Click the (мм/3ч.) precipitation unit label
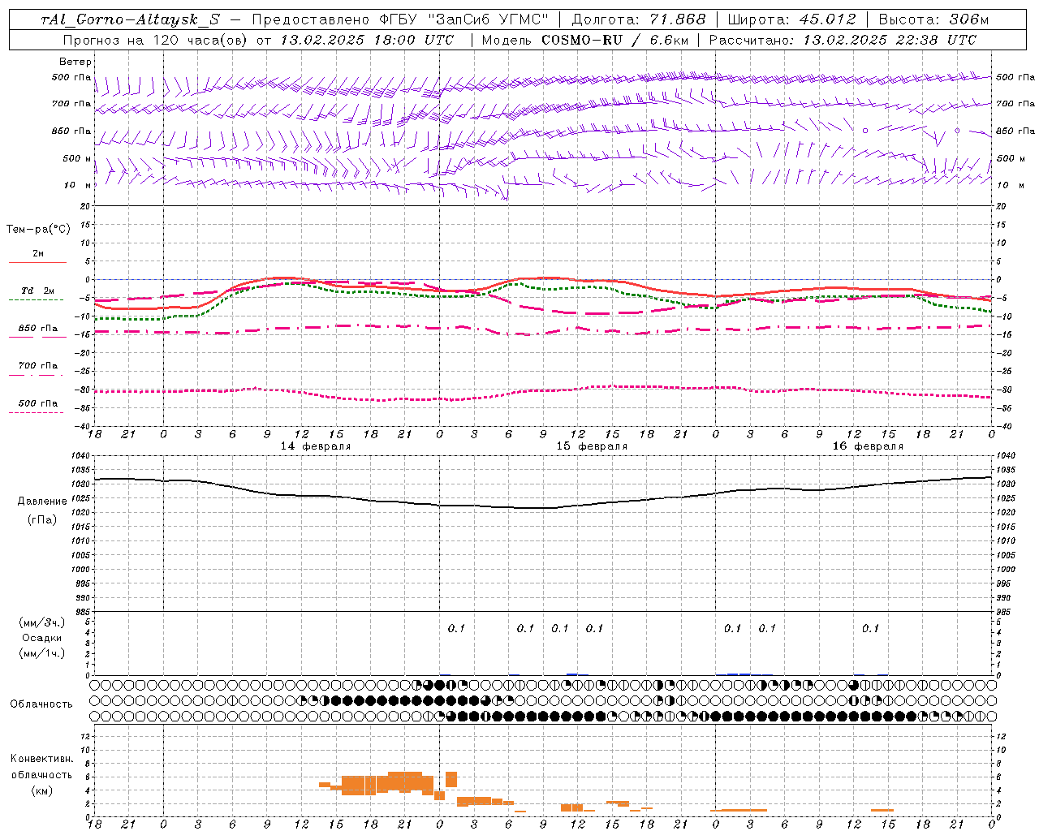Screen dimensions: 1039x831 pyautogui.click(x=42, y=622)
